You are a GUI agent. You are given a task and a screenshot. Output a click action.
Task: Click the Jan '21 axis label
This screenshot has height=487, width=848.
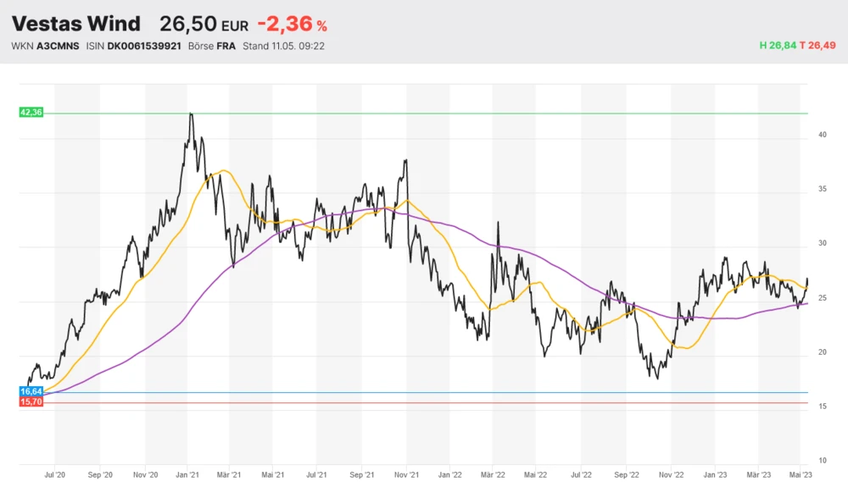click(x=187, y=474)
